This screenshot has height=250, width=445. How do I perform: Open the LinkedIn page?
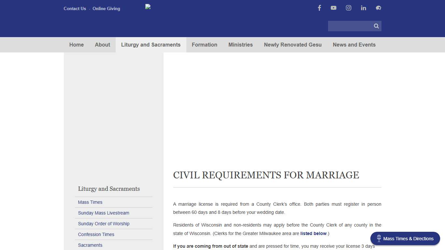pos(363,8)
